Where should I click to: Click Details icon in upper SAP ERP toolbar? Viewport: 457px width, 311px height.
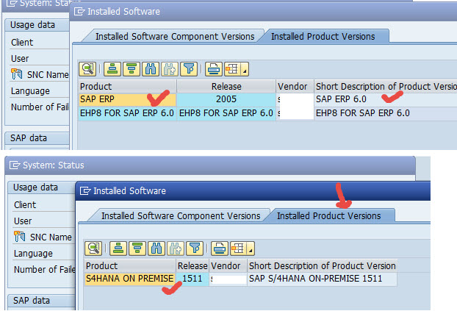88,69
